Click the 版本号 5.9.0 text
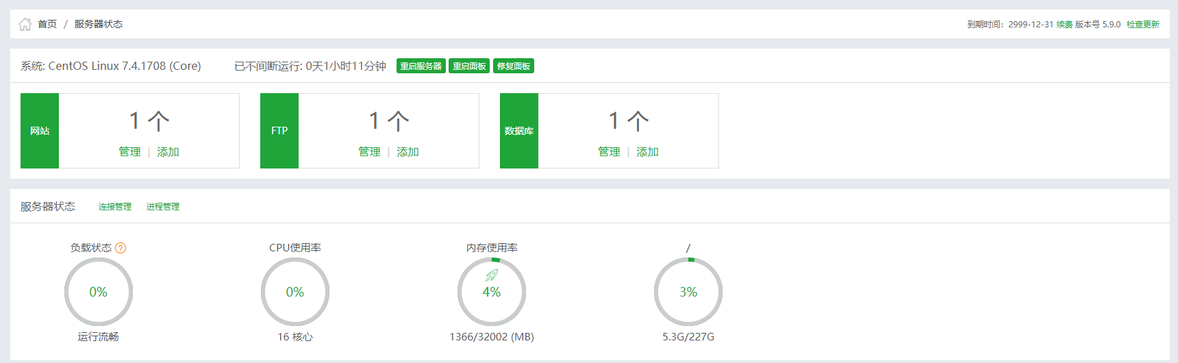Screen dimensions: 1178x363 [x=1098, y=25]
